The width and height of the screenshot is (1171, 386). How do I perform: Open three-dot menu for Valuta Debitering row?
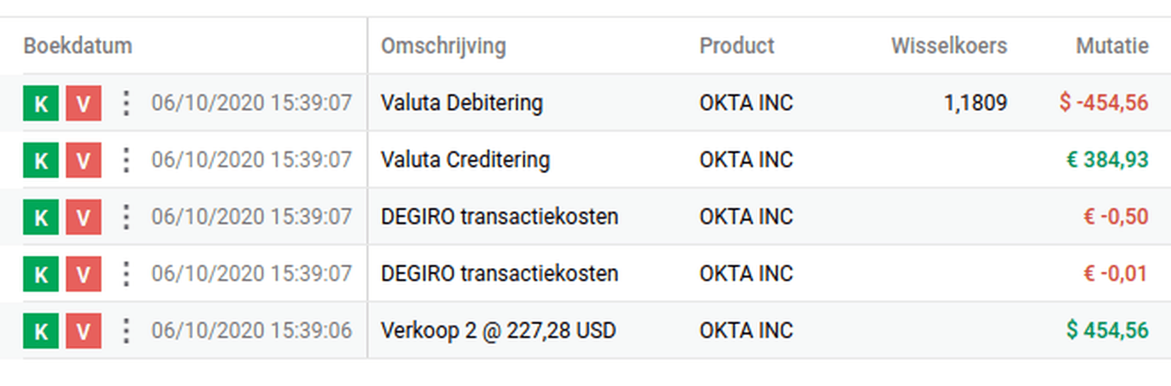pos(126,103)
